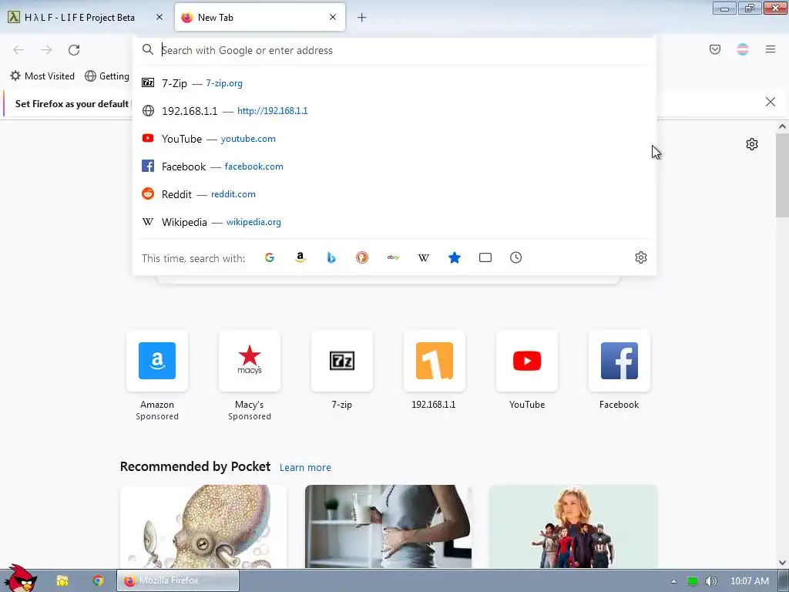
Task: Select the New Tab tab
Action: pyautogui.click(x=260, y=18)
